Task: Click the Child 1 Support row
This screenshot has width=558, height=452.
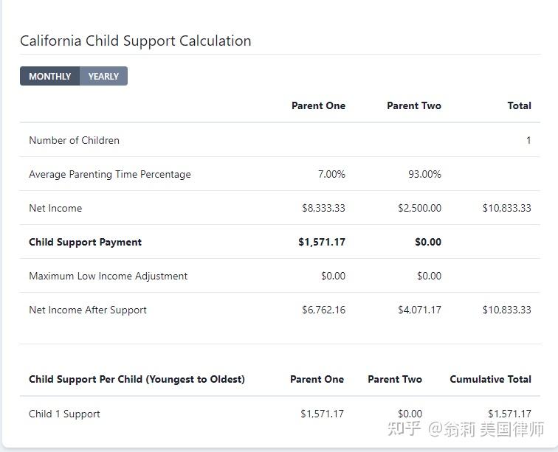Action: (280, 414)
